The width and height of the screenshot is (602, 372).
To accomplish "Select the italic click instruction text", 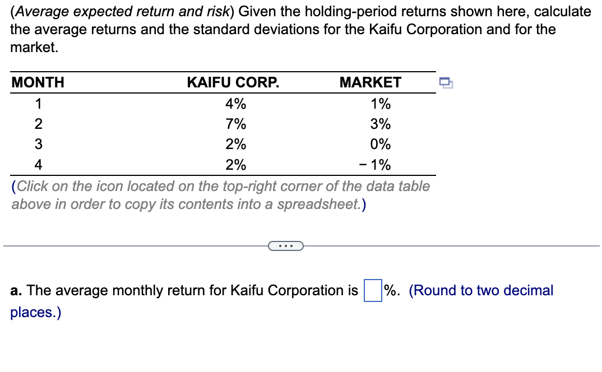I will (x=219, y=195).
